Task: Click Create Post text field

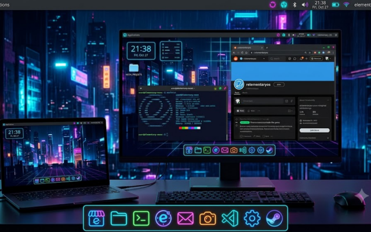Action: pyautogui.click(x=263, y=101)
